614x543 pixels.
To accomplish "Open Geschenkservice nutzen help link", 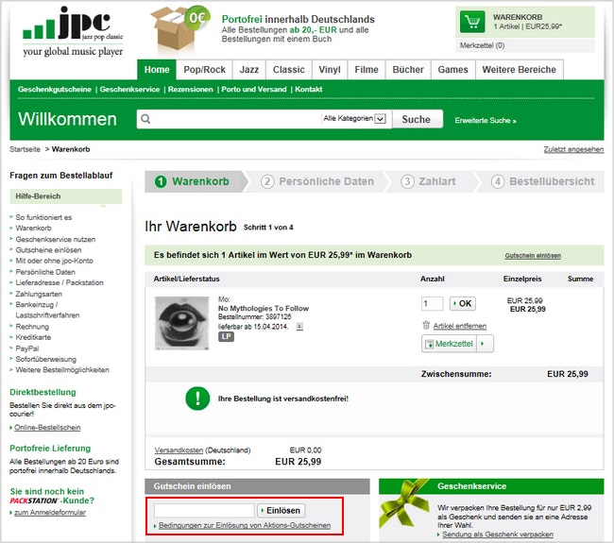I will (55, 239).
